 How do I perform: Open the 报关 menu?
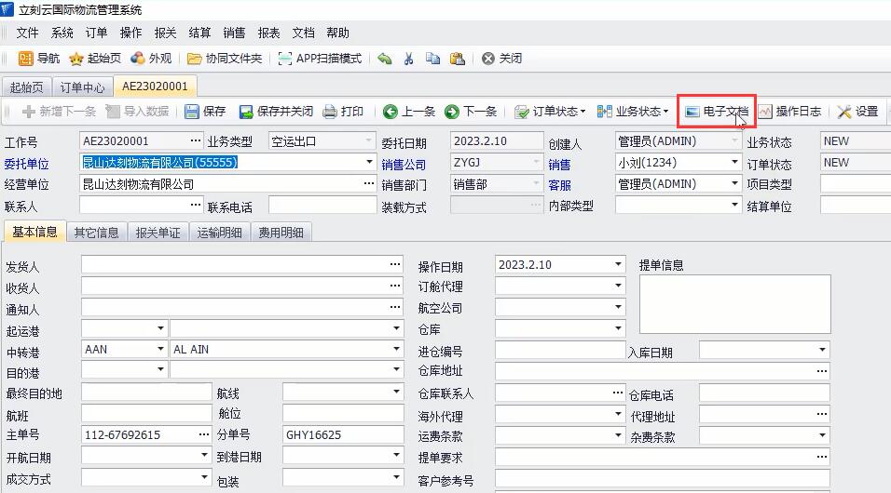tap(165, 33)
